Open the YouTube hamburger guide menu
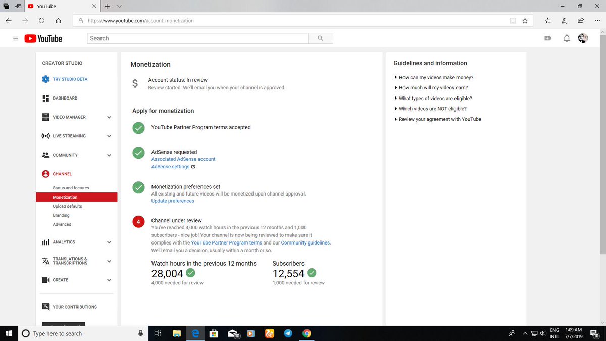This screenshot has height=341, width=606. pos(16,39)
